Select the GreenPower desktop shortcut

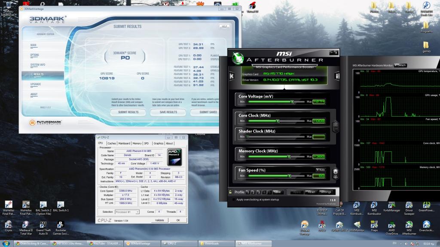pos(427,206)
